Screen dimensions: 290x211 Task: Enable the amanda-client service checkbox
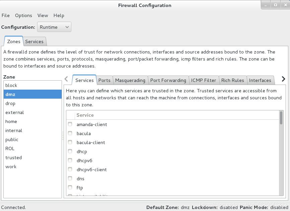point(70,124)
